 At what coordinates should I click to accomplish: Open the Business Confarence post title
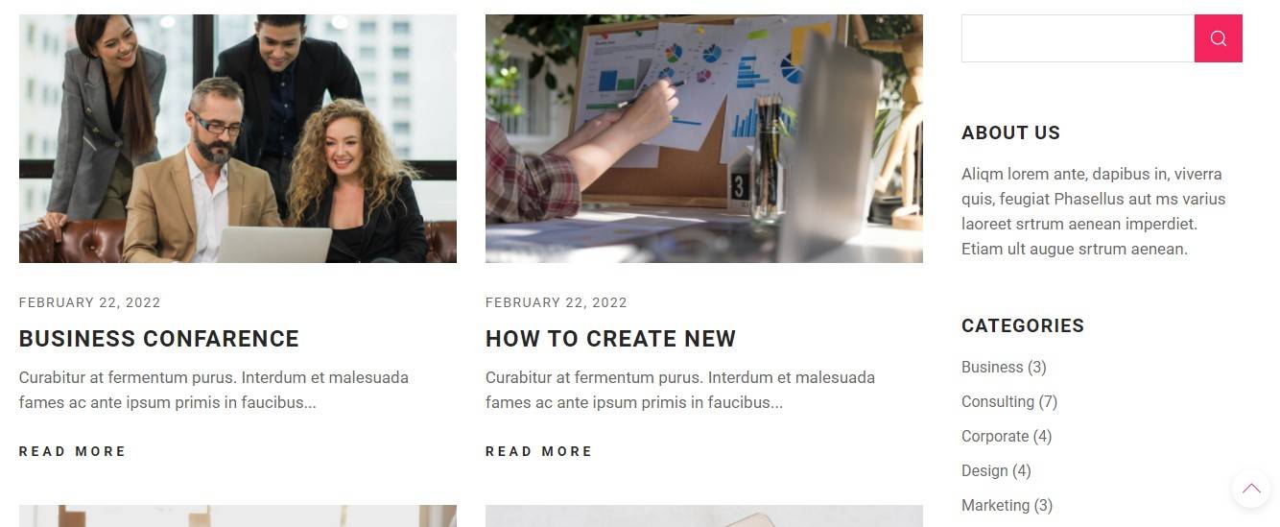point(159,339)
